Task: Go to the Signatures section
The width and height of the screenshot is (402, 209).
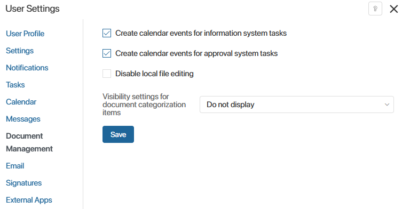Action: [24, 183]
